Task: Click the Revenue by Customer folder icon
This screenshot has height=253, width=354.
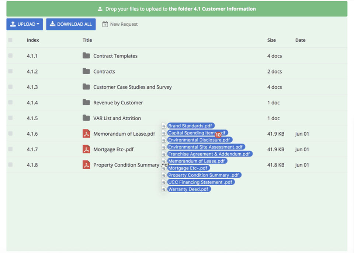Action: (x=86, y=103)
